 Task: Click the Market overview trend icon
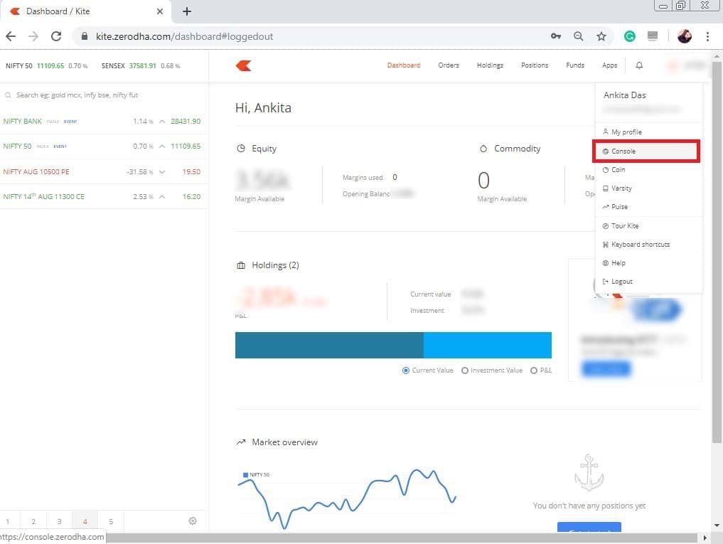[x=241, y=442]
